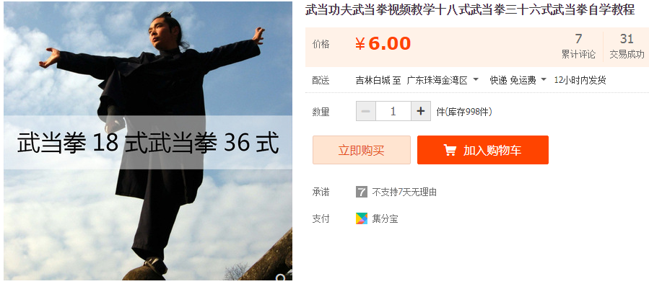This screenshot has height=297, width=649.
Task: Click the 吉林白城 origin location text
Action: click(373, 80)
